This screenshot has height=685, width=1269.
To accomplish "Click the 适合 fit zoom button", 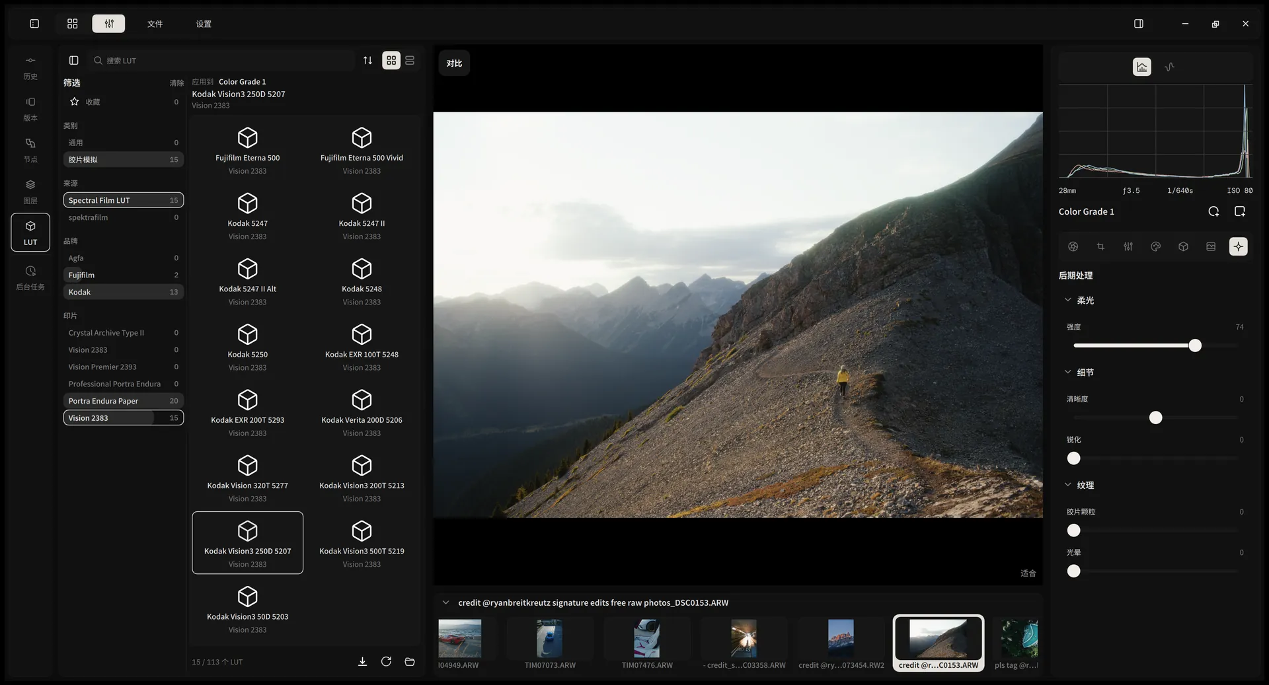I will tap(1028, 573).
